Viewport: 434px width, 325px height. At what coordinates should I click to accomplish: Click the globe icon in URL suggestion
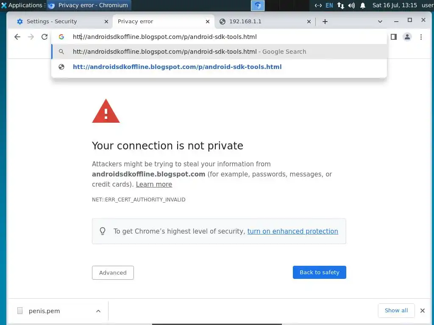[61, 66]
